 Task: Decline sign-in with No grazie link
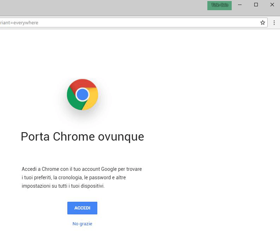[x=82, y=224]
